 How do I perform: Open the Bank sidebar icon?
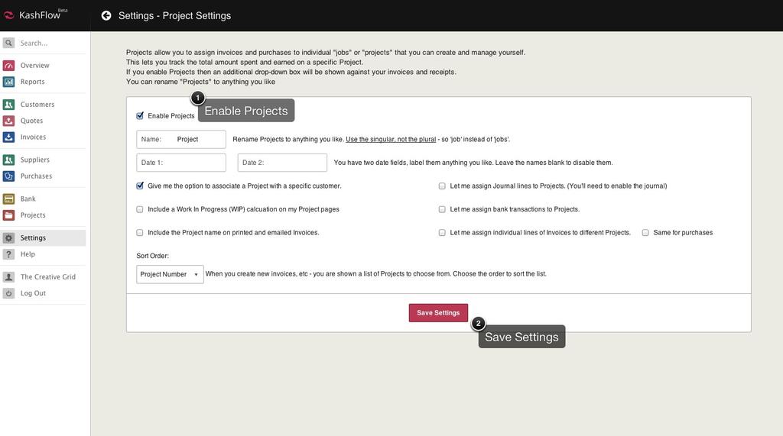point(8,199)
